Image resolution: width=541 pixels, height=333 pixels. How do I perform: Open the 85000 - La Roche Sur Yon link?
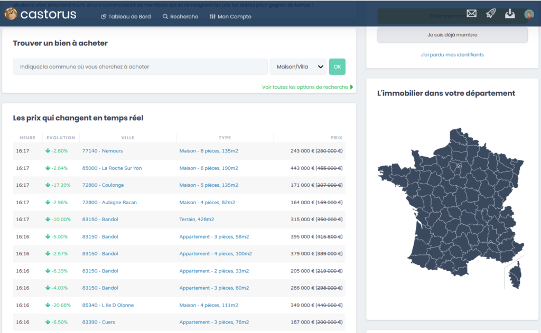coord(112,168)
